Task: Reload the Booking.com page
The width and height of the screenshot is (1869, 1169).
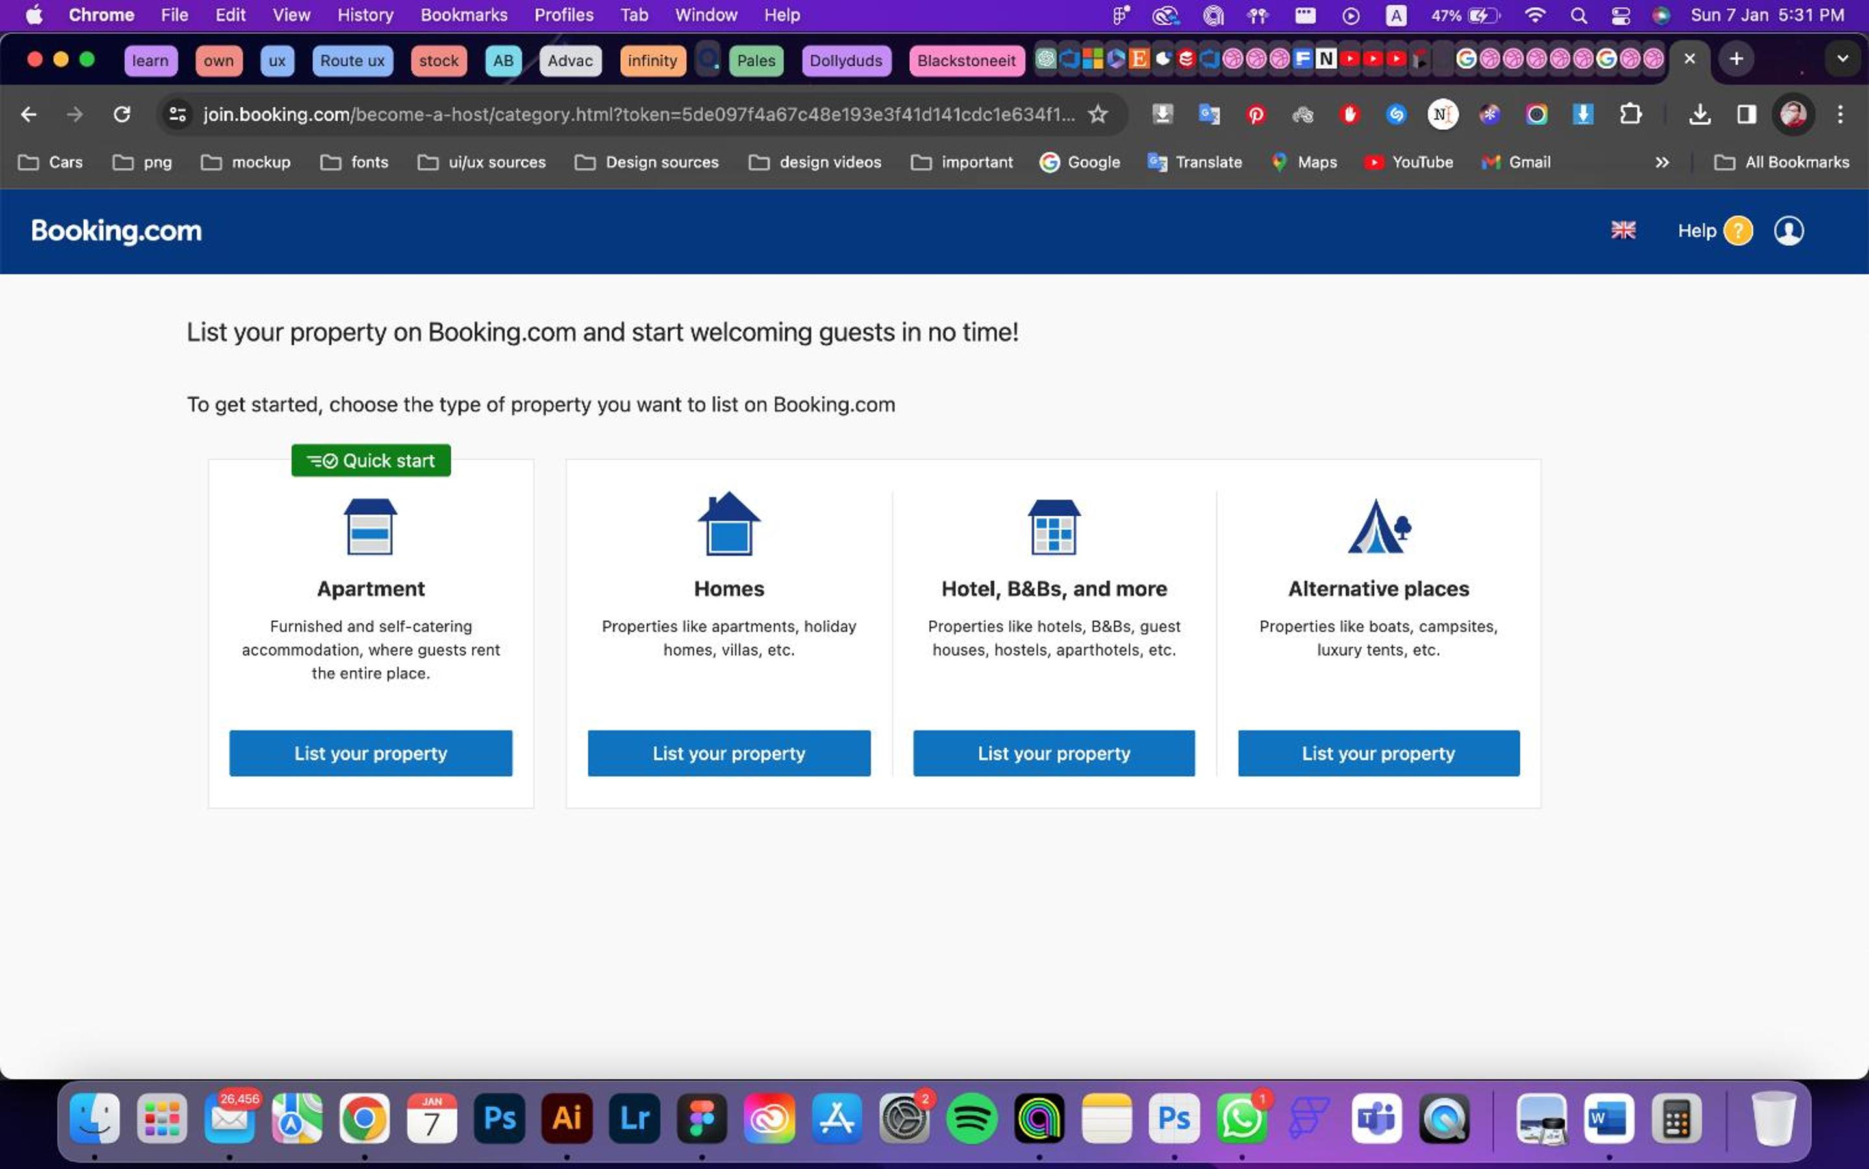Action: (x=121, y=114)
